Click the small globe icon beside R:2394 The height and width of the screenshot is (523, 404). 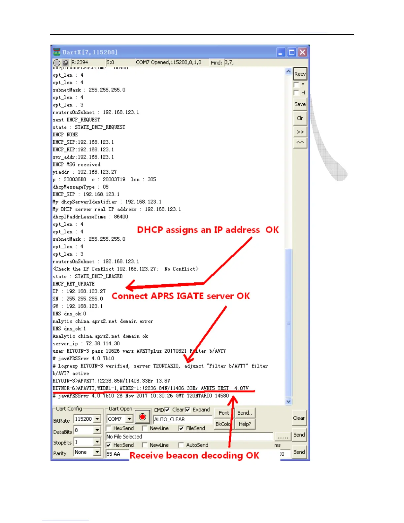coord(65,63)
